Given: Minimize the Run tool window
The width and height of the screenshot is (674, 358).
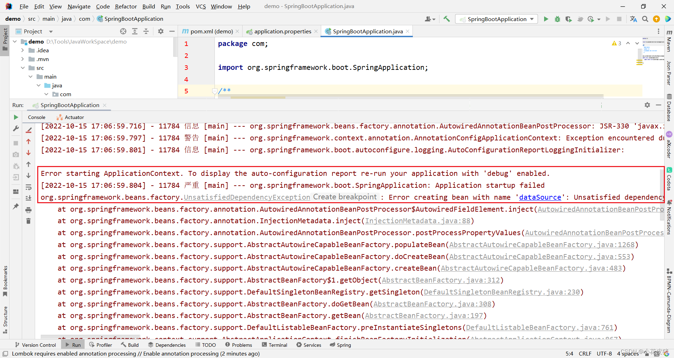Looking at the screenshot, I should [659, 105].
